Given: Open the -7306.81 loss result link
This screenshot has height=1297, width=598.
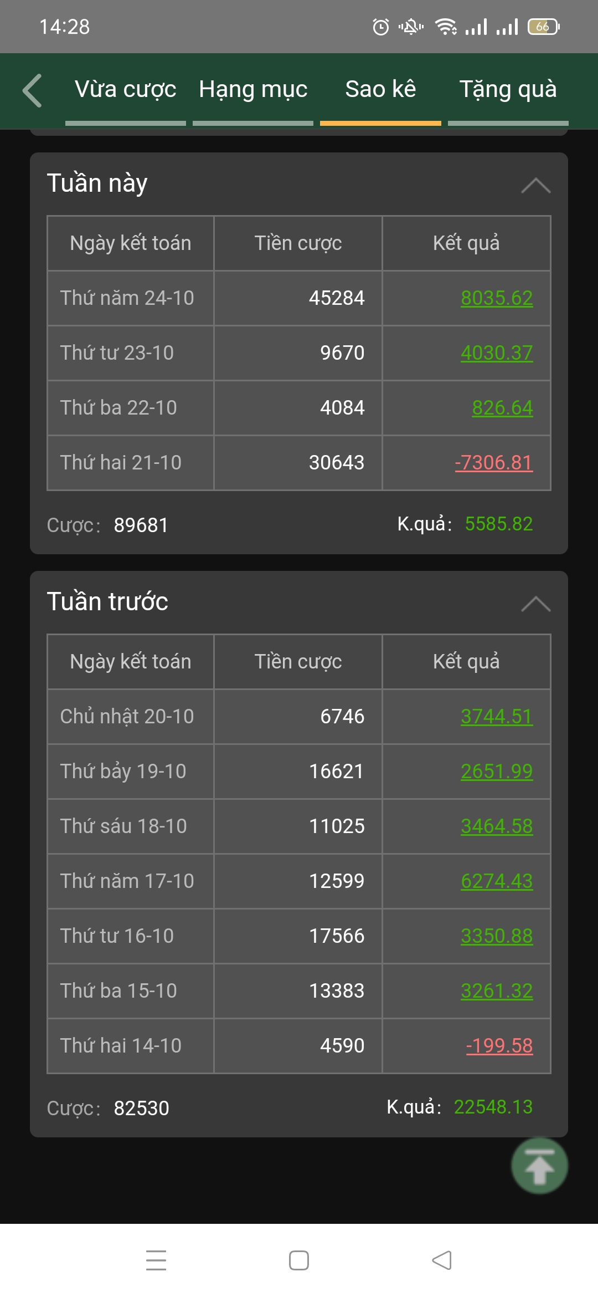Looking at the screenshot, I should click(493, 463).
